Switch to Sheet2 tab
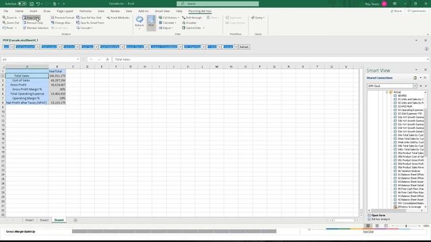Image resolution: width=431 pixels, height=242 pixels. (44, 220)
